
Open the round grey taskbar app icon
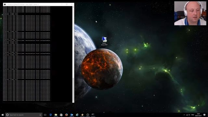(x=88, y=115)
